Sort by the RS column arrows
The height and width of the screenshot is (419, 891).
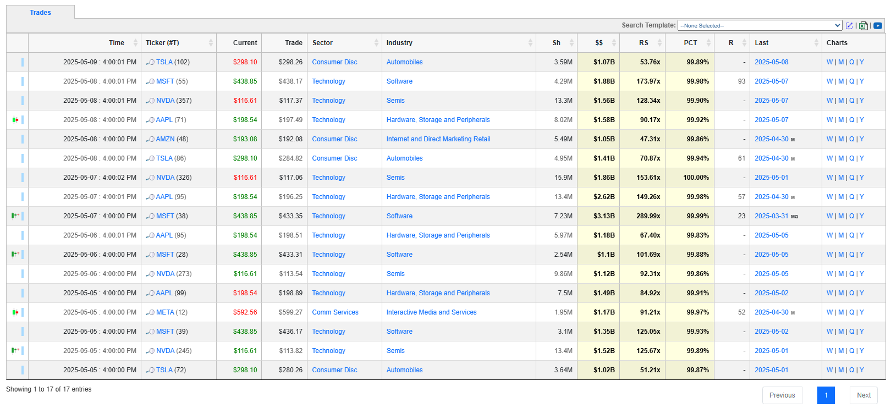[x=659, y=43]
